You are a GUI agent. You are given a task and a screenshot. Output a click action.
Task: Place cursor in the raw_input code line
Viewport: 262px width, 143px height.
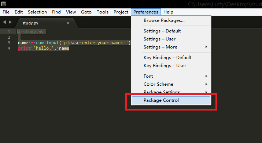74,43
